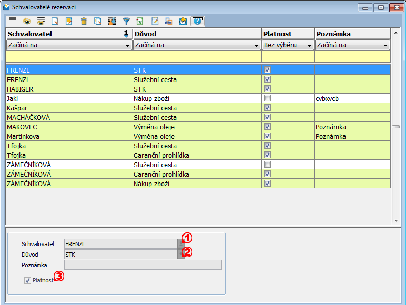Open help with the question mark icon
406x305 pixels.
197,22
